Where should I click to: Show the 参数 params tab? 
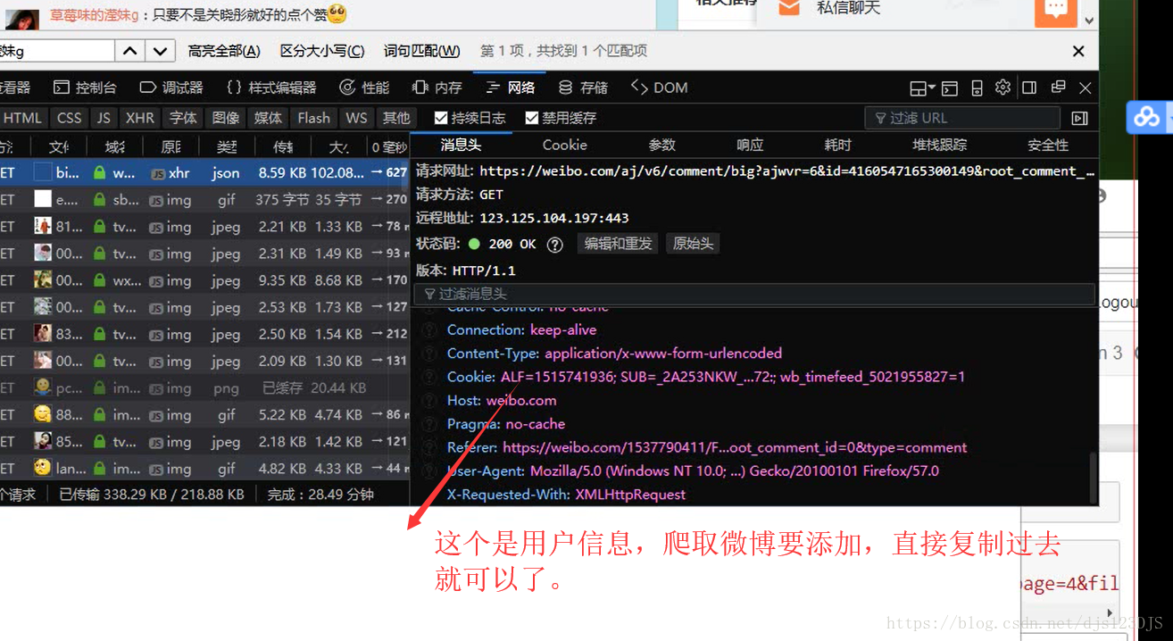[661, 145]
